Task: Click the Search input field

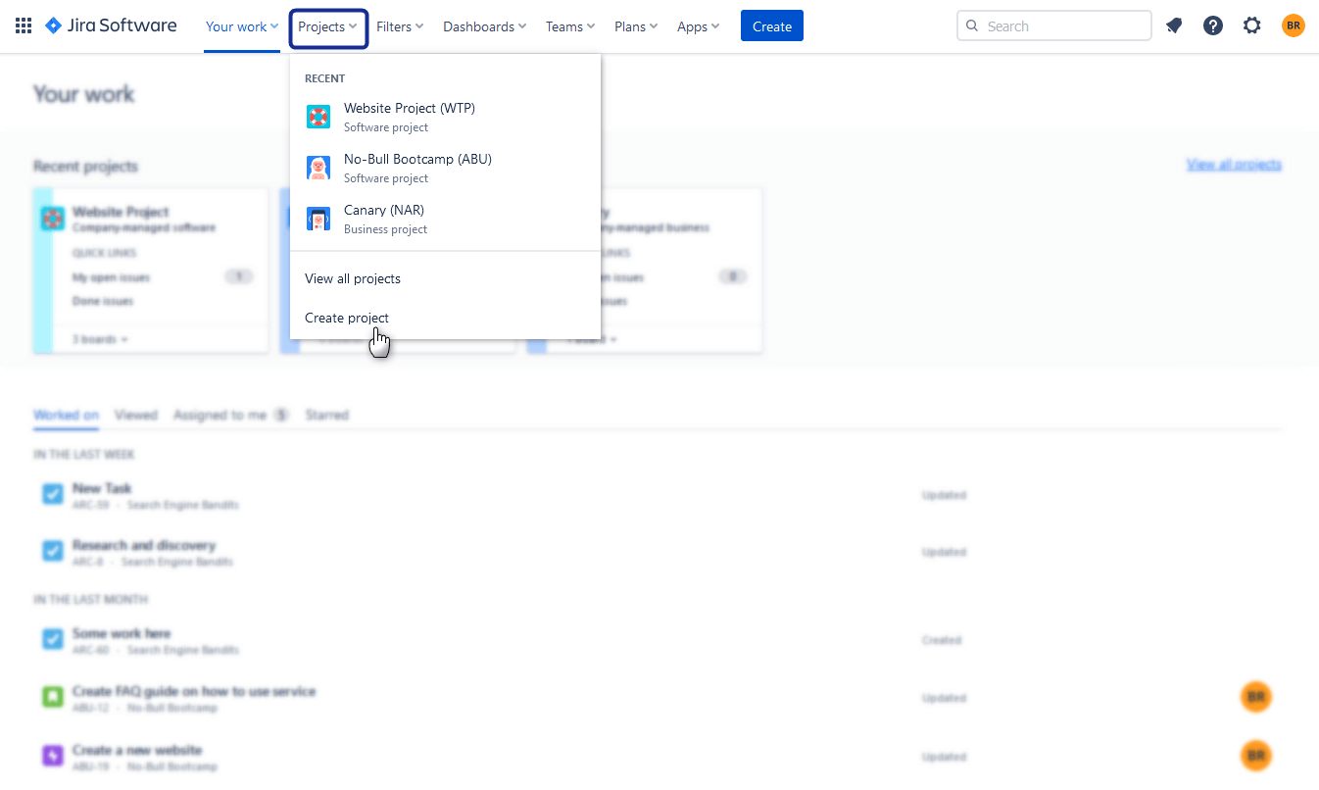Action: [1054, 26]
